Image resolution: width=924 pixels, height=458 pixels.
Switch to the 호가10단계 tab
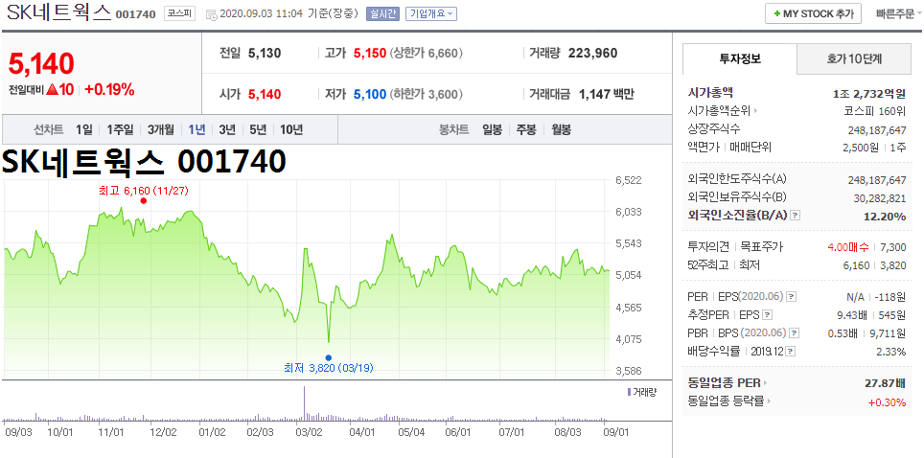(854, 58)
